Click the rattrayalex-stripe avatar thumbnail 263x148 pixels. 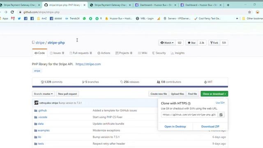click(36, 103)
